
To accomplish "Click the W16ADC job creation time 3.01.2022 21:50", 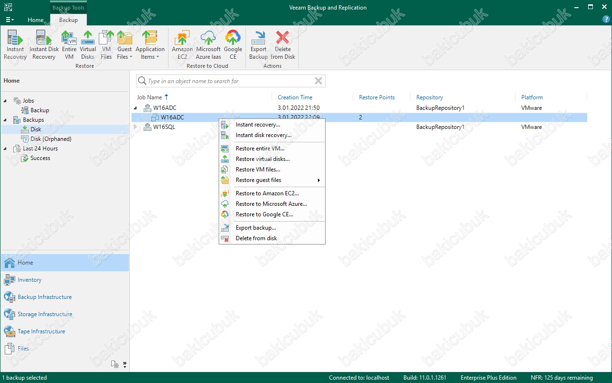I will pyautogui.click(x=299, y=108).
